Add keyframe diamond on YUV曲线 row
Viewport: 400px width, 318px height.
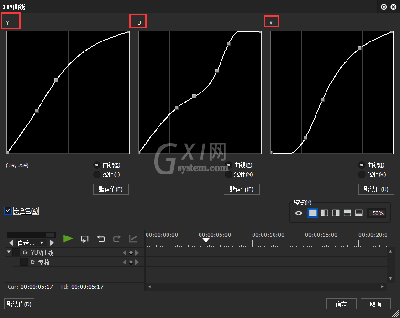click(131, 253)
